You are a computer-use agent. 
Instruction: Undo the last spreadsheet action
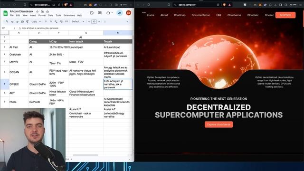tap(12, 21)
